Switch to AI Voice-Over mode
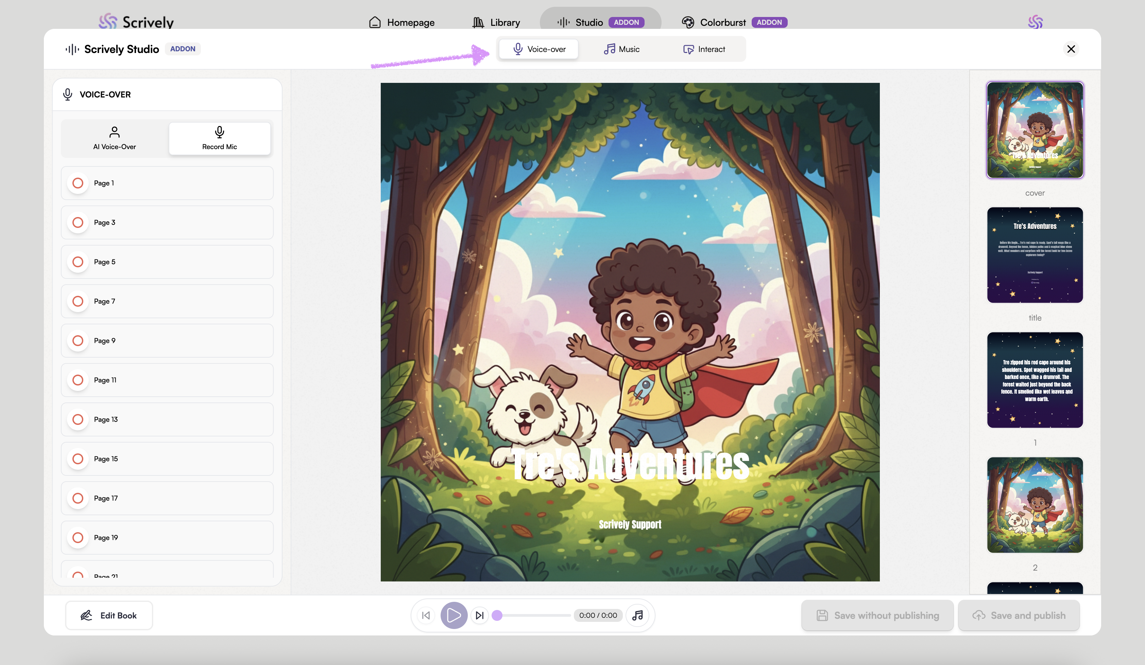 [115, 139]
